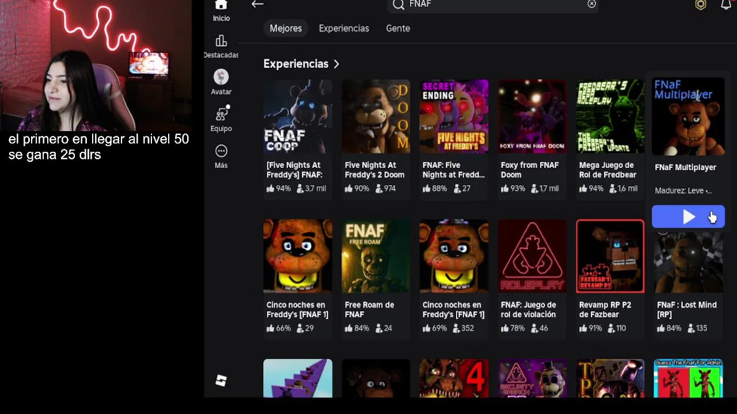Click the title "[Five Nights At Freddy's] FNAF:"

[x=294, y=170]
